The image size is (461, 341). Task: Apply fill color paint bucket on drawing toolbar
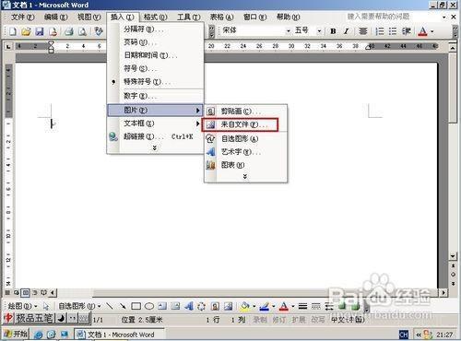245,306
